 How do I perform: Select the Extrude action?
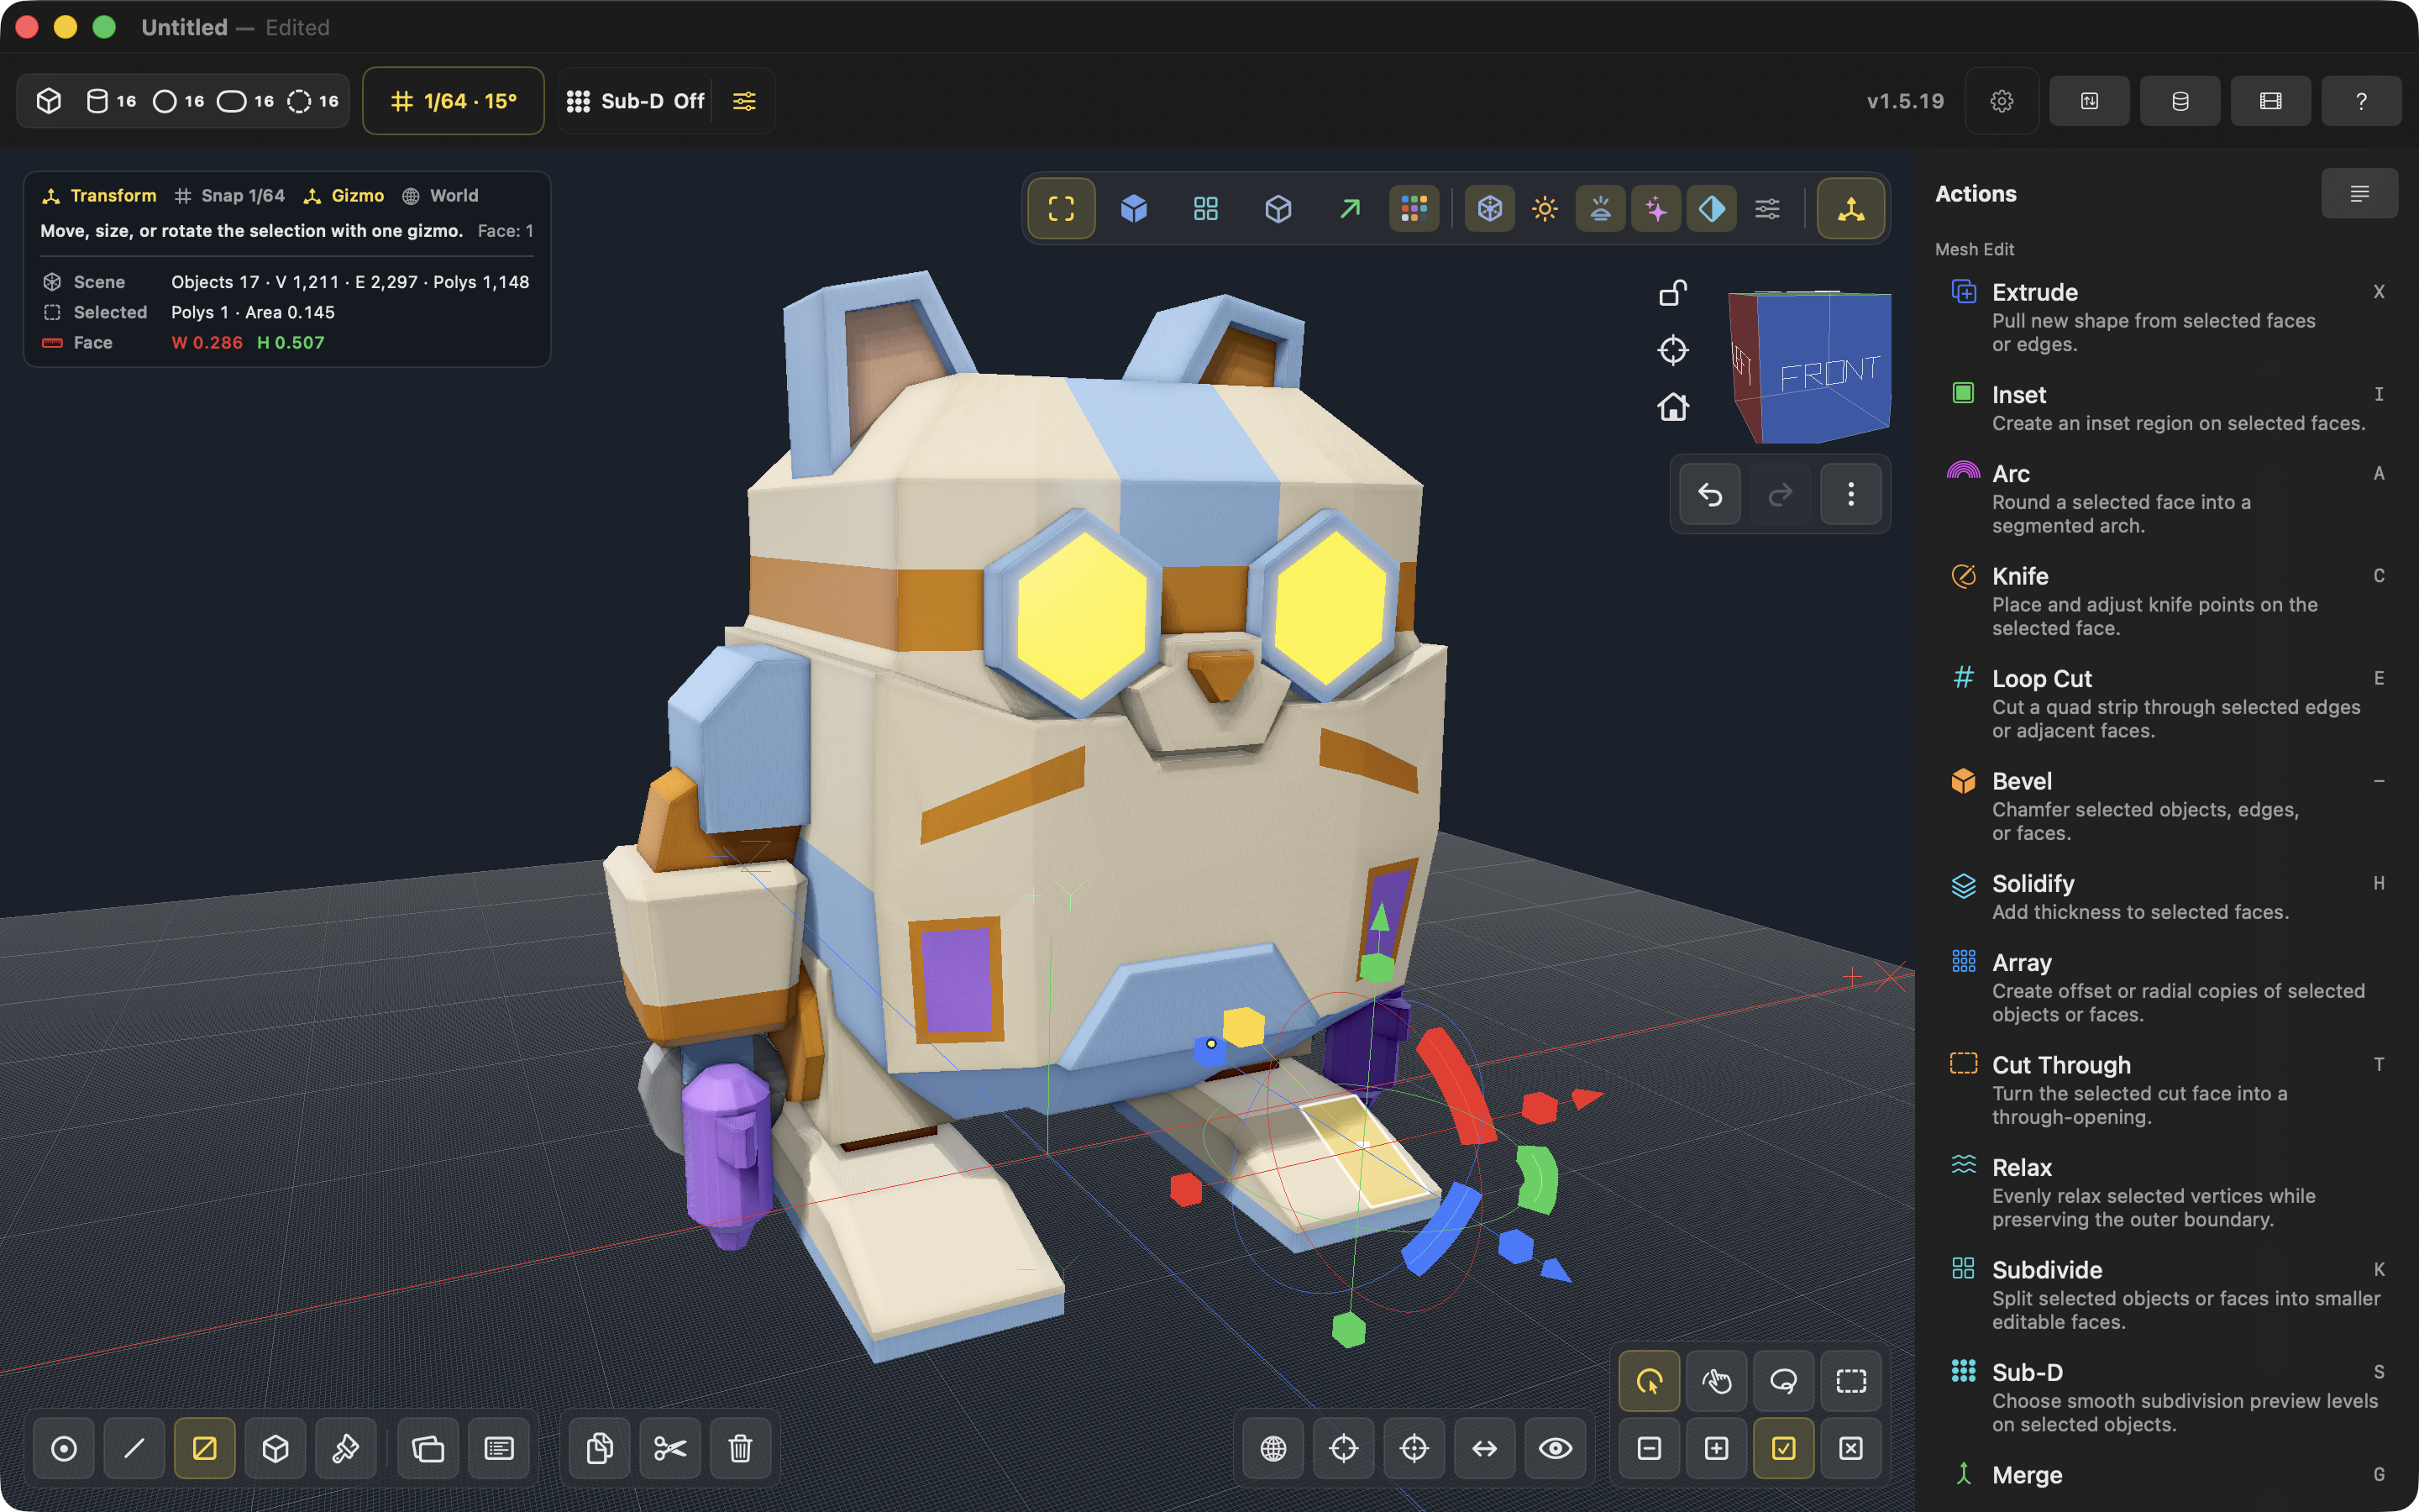(x=2165, y=317)
